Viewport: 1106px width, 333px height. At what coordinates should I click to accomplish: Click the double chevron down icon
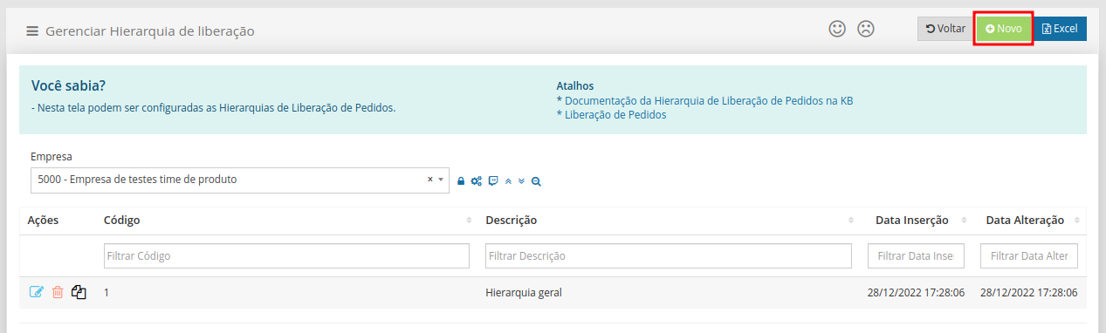[521, 181]
